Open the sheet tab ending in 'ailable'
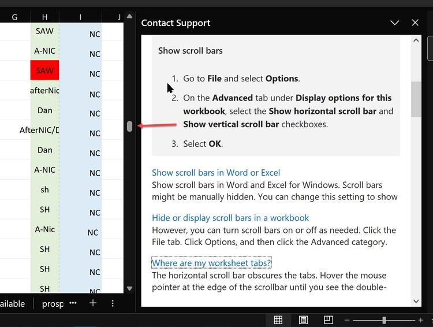433x327 pixels. [x=13, y=303]
